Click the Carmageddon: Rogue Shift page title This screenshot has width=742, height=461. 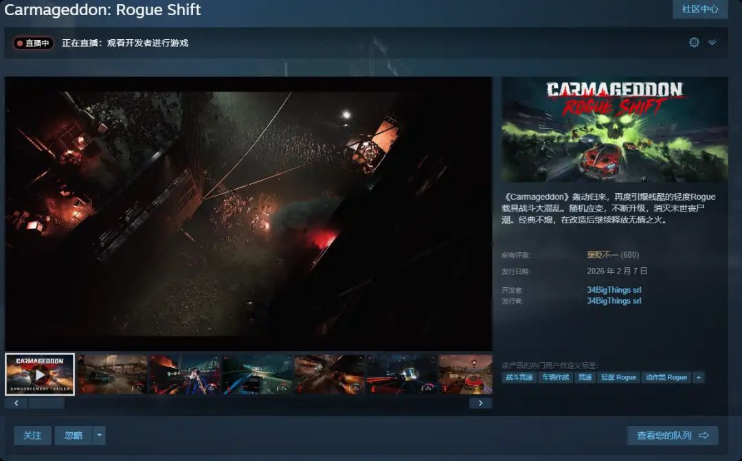pos(102,10)
